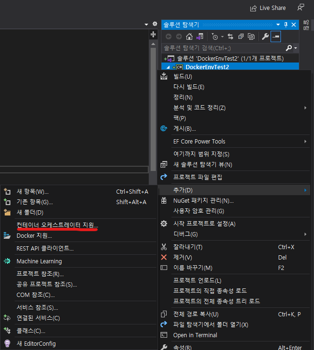
Task: Collapse the DockerEnvTest2 project node
Action: [168, 67]
